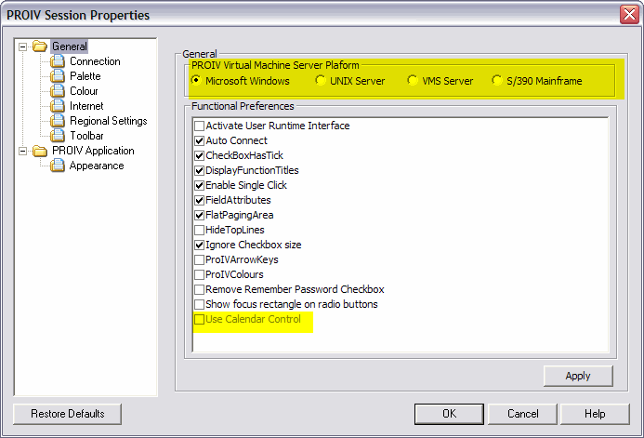Click the Regional Settings page icon
Screen dimensions: 644x438
tap(58, 121)
